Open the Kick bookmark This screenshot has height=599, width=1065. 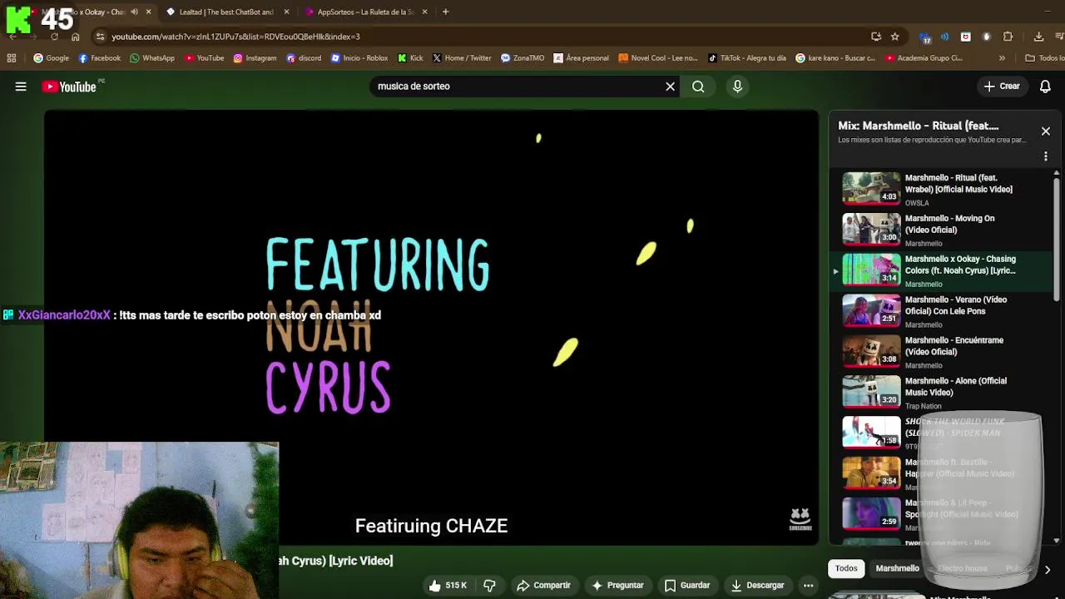point(410,58)
